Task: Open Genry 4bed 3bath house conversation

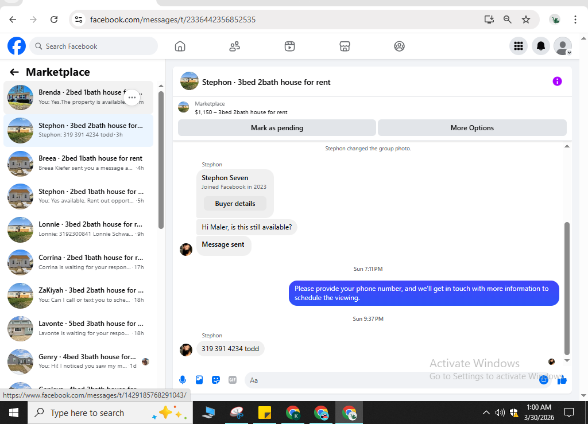Action: (x=78, y=361)
